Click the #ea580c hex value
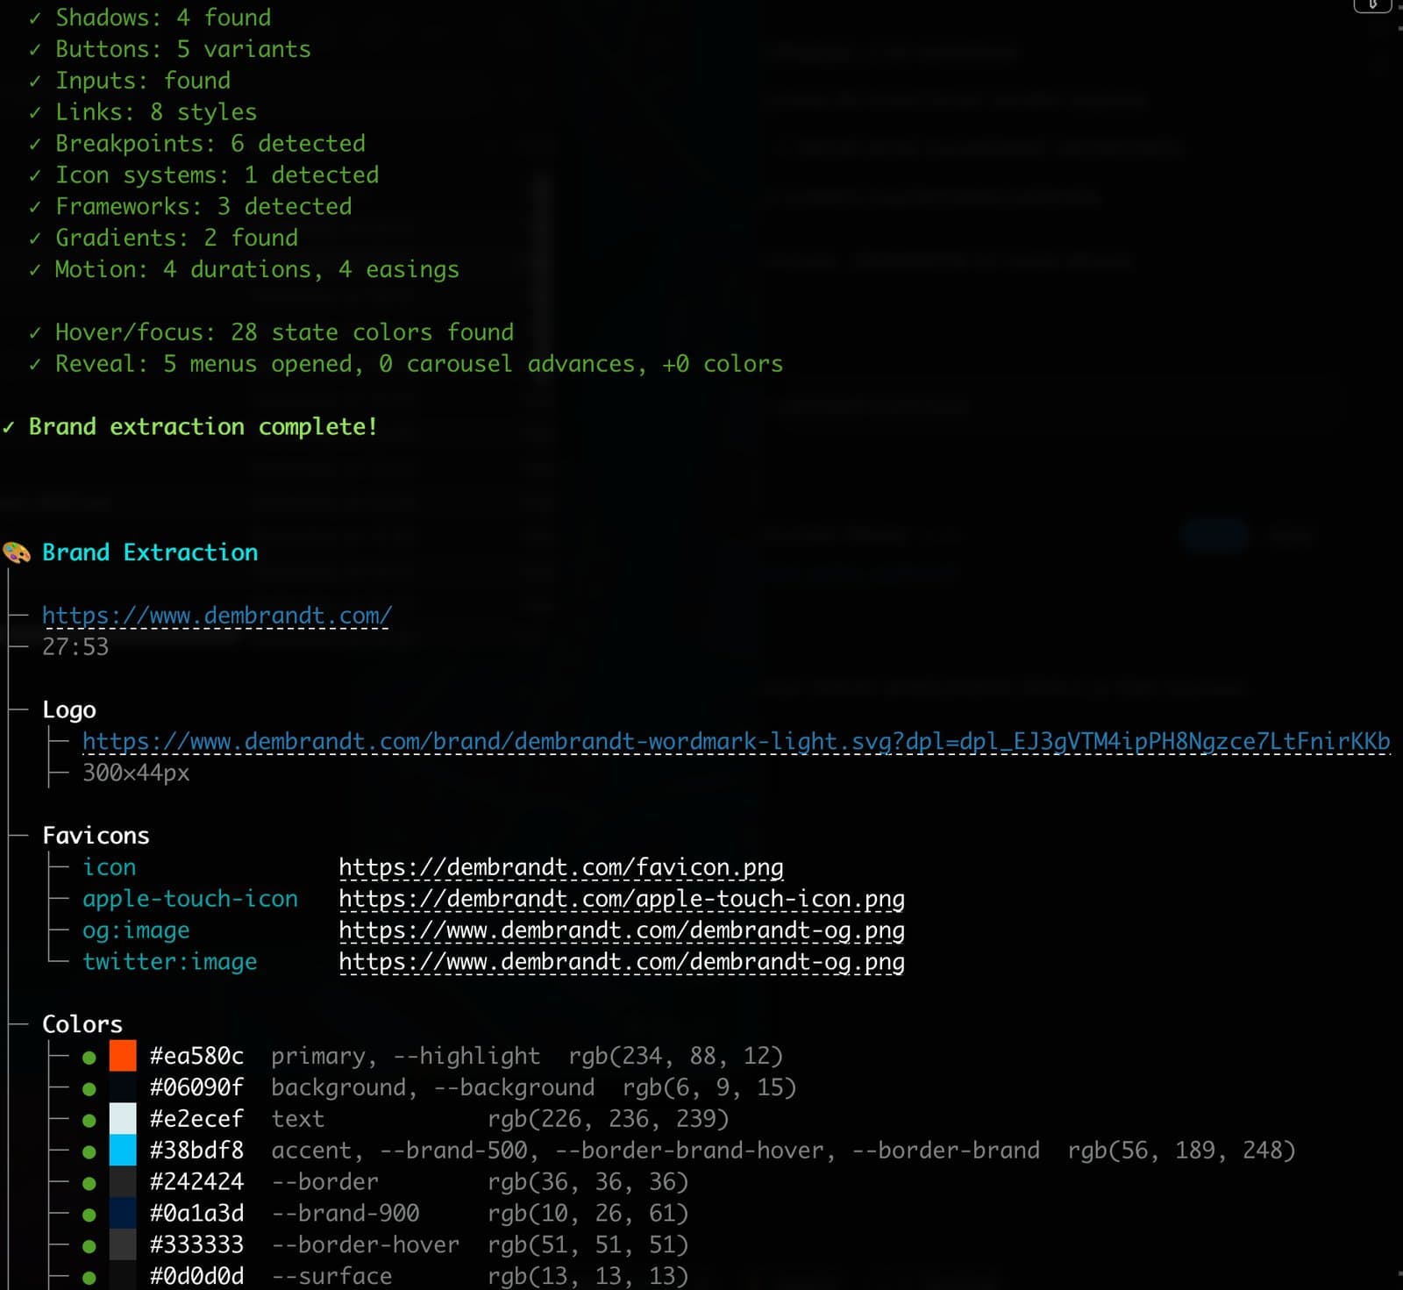The image size is (1403, 1290). [196, 1056]
